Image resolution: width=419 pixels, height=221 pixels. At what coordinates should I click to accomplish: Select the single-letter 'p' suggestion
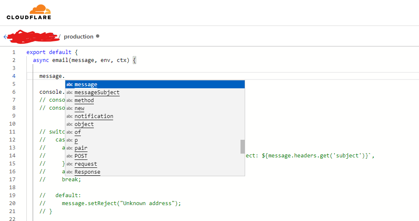(155, 140)
